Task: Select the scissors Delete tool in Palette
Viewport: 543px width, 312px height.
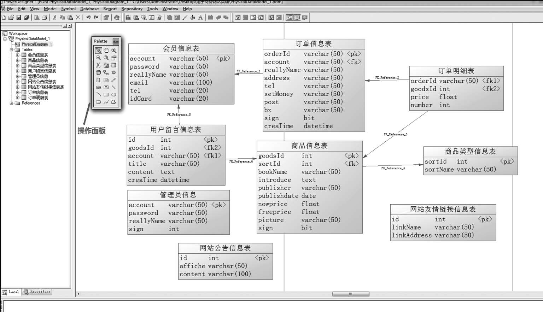Action: 98,65
